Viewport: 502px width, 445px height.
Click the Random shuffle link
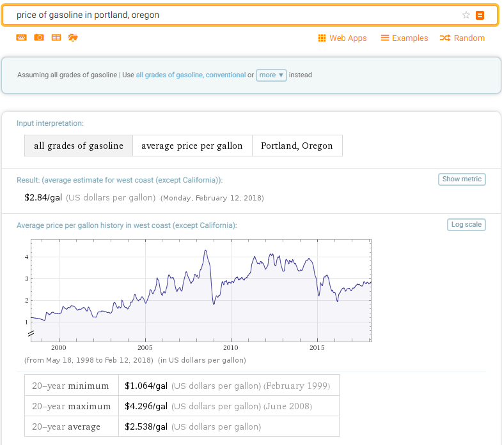[462, 38]
